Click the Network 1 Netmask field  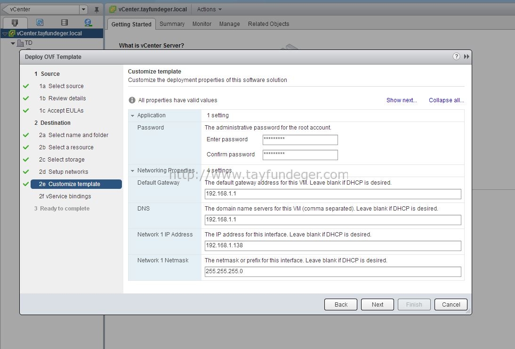333,271
